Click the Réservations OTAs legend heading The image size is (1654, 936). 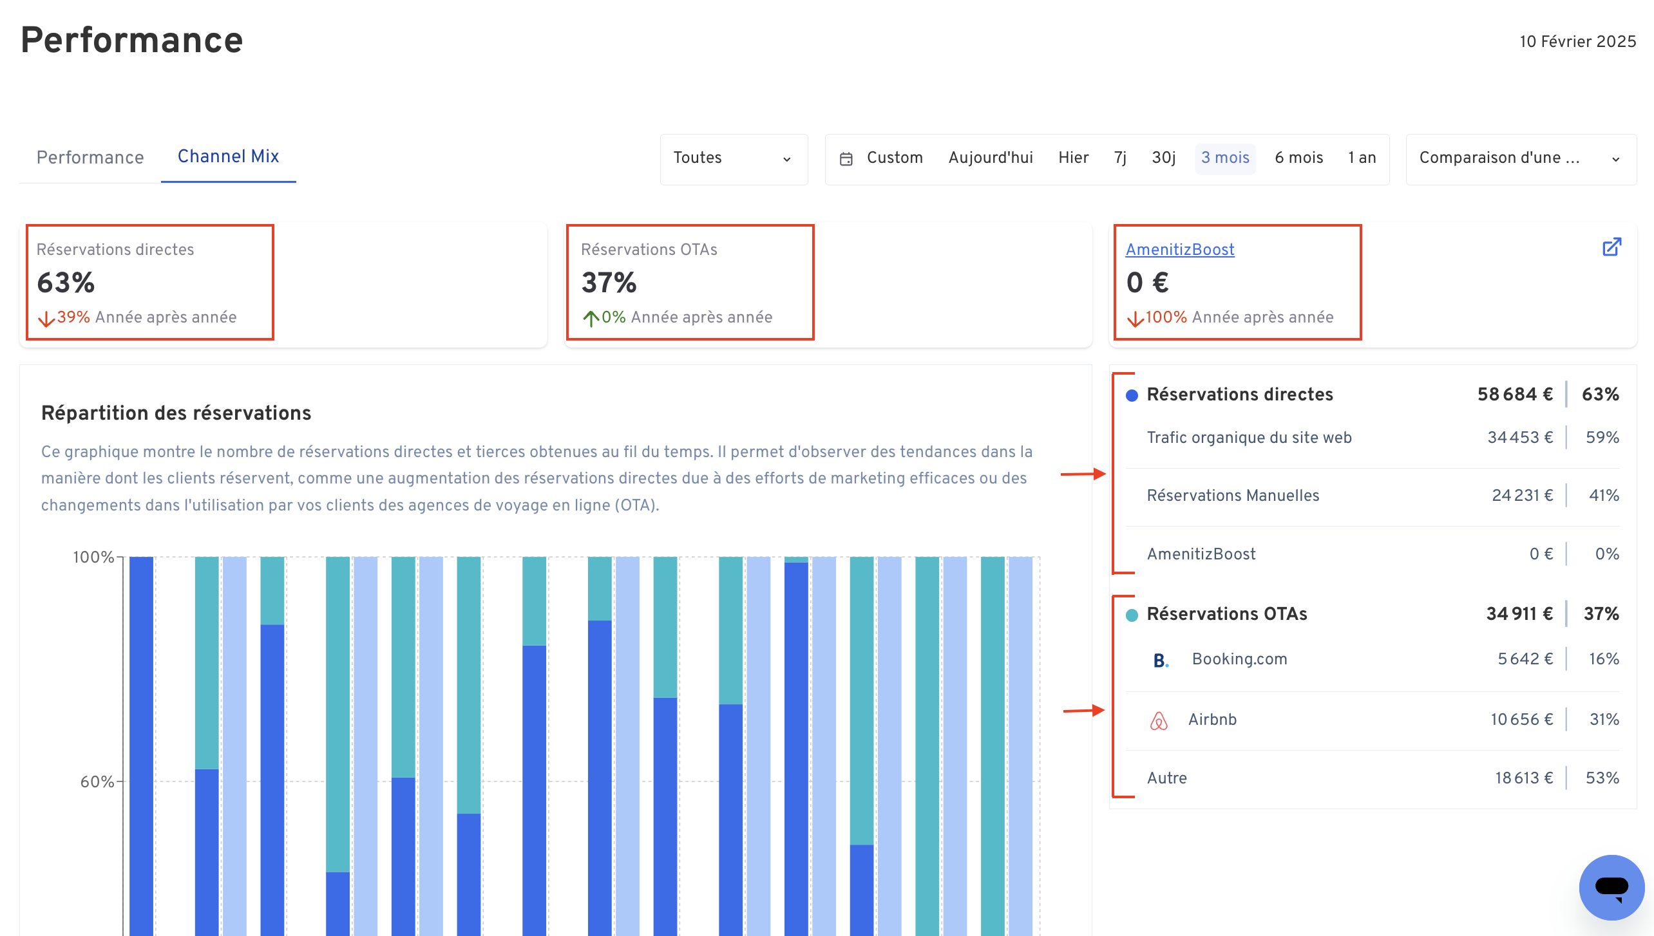(x=1227, y=614)
